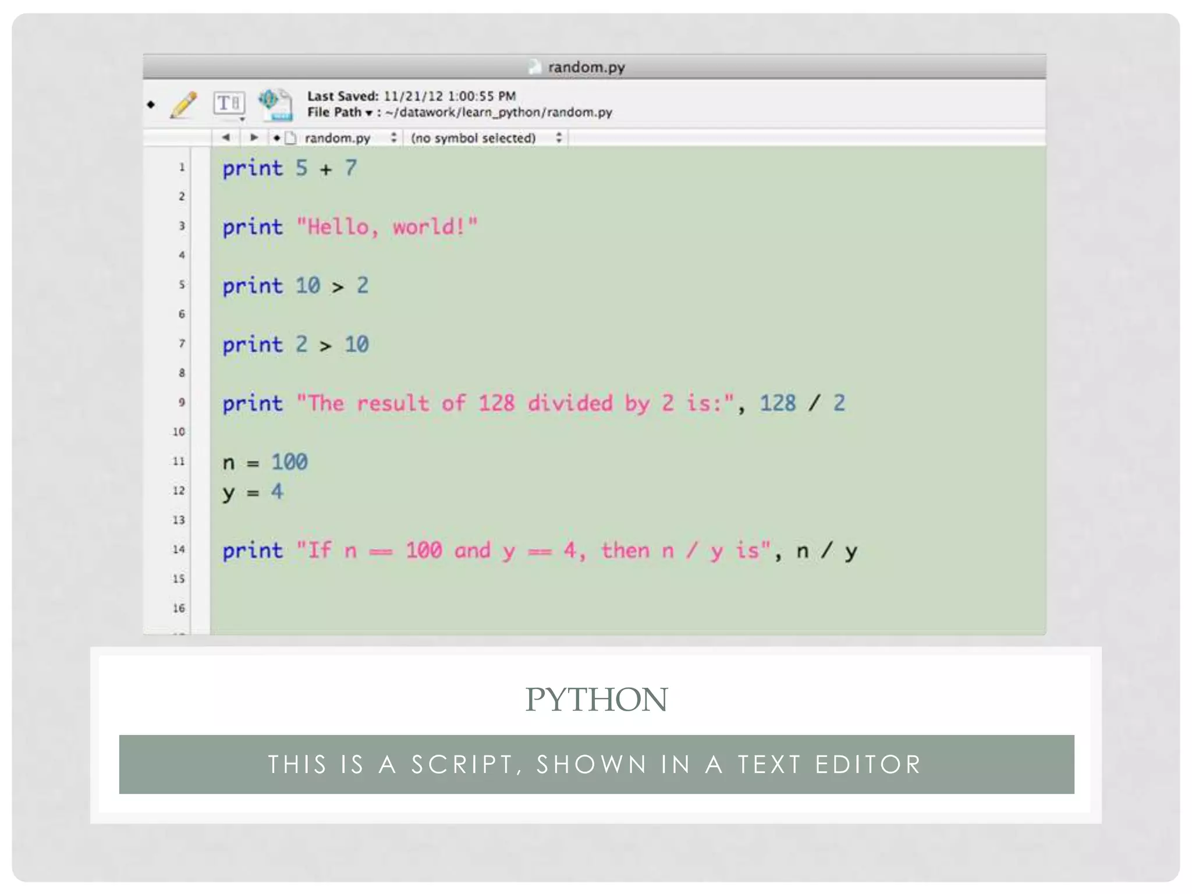
Task: Click the 'y = 4' assignment line
Action: [253, 492]
